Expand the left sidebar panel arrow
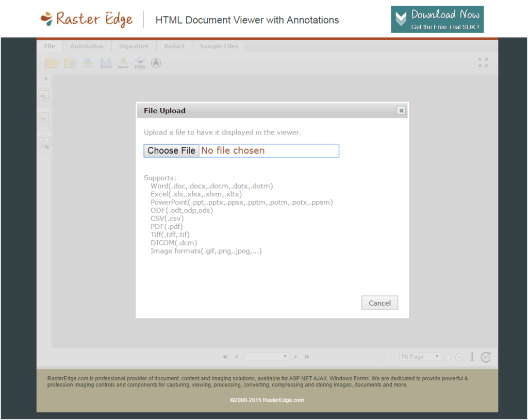The width and height of the screenshot is (528, 420). (46, 79)
